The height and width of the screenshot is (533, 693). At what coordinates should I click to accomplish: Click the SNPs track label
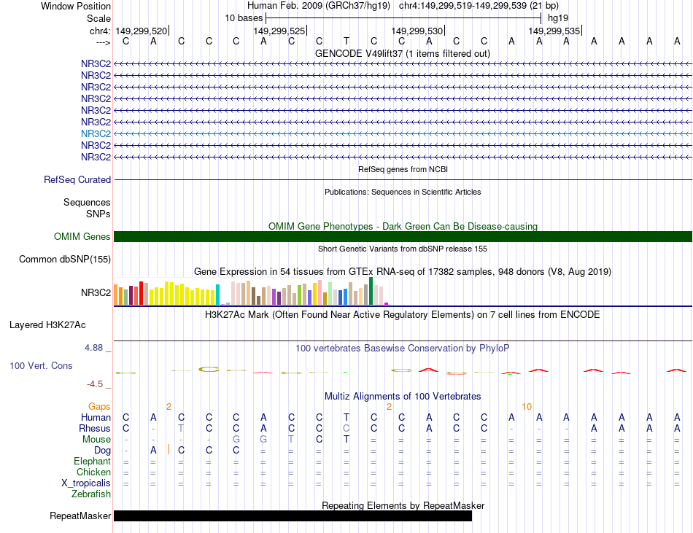click(98, 214)
